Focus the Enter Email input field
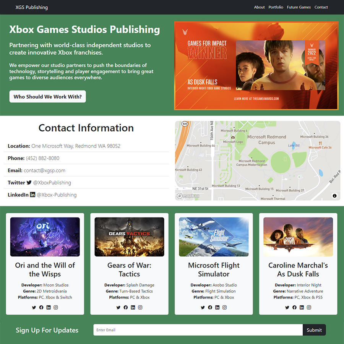 pyautogui.click(x=198, y=330)
